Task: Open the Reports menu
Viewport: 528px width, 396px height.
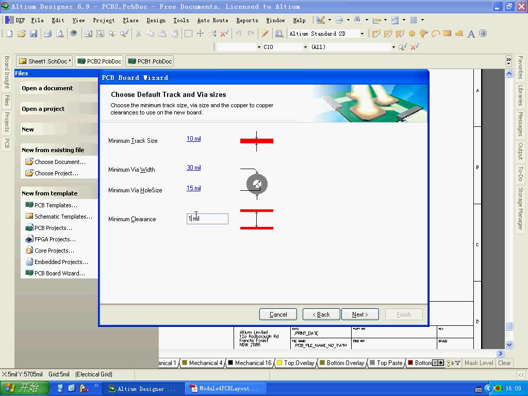Action: tap(247, 20)
